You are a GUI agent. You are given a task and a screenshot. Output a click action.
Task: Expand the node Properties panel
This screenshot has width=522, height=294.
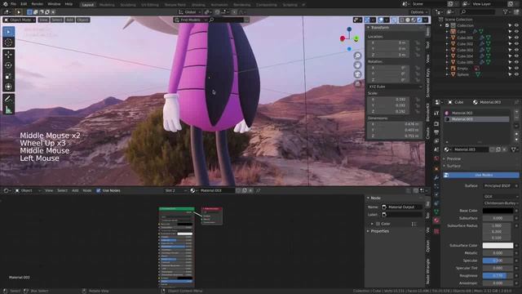(380, 231)
